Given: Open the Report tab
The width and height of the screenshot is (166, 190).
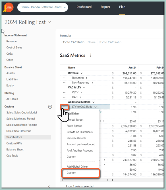Looking at the screenshot, I should [105, 7].
